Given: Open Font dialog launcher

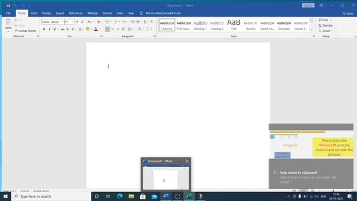Looking at the screenshot, I should 101,36.
